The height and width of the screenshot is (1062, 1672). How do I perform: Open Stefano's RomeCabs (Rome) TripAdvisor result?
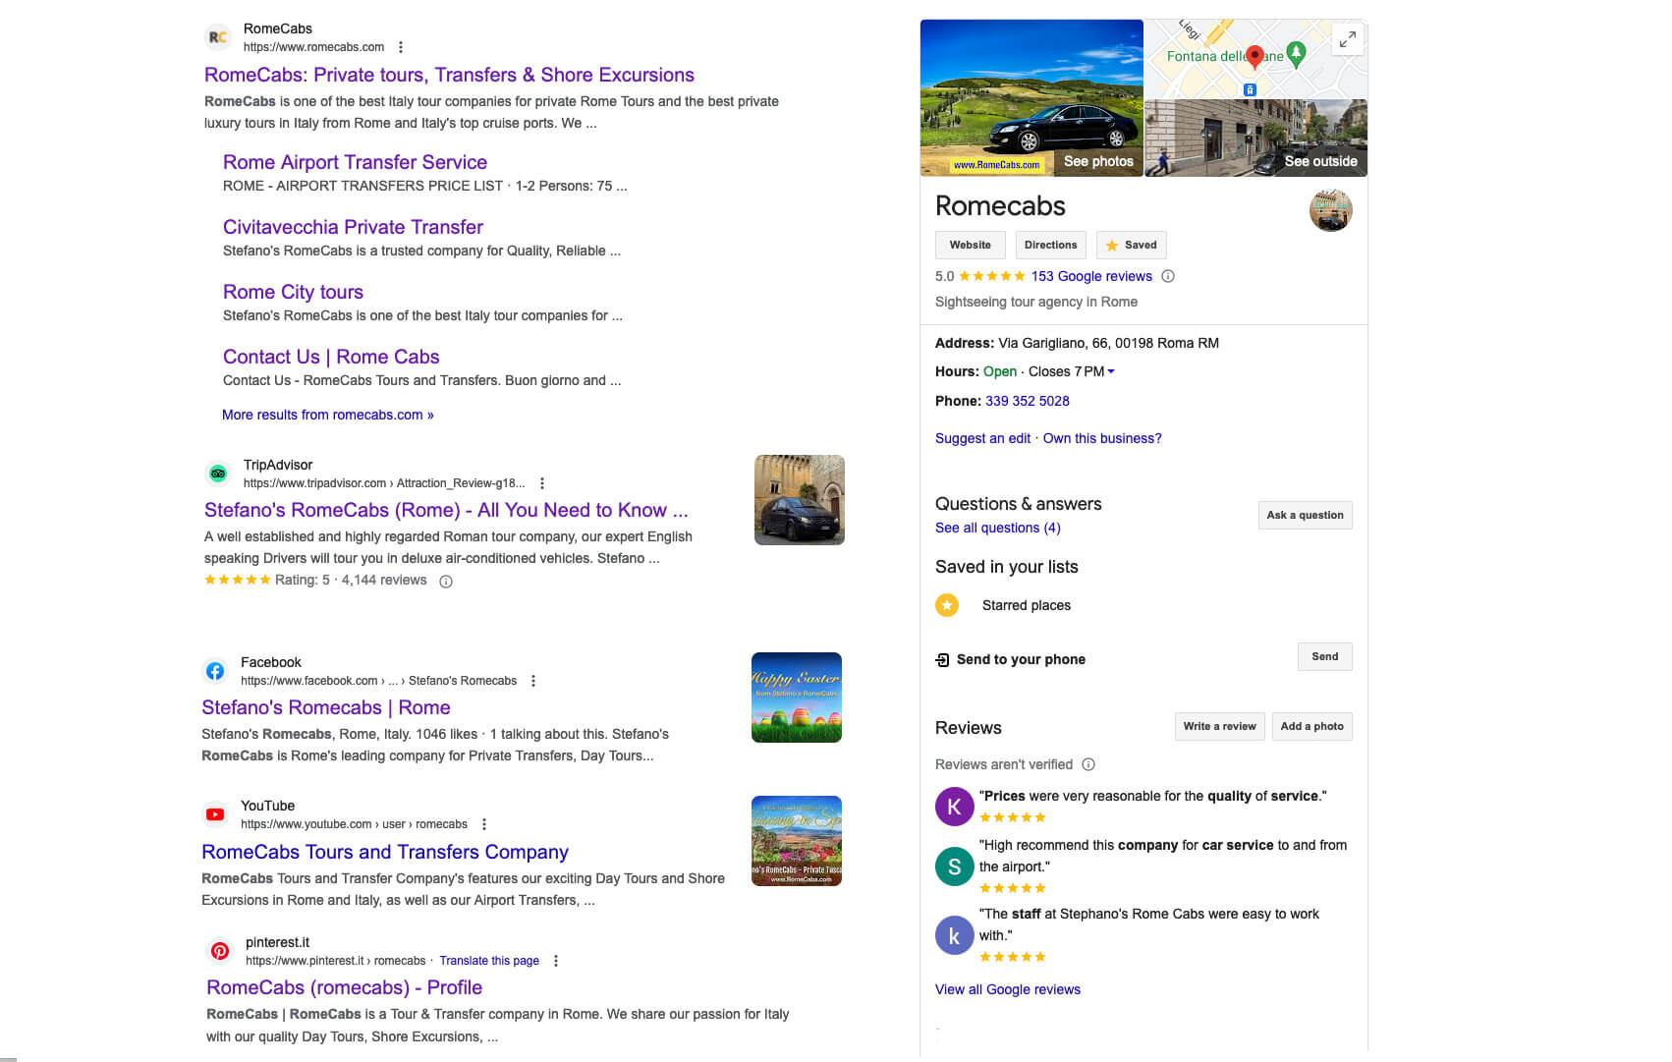[x=446, y=510]
